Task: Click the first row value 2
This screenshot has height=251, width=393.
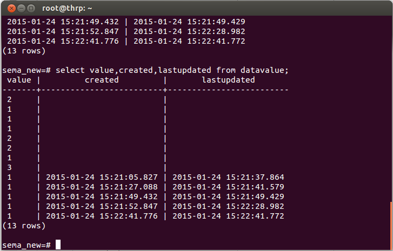Action: tap(9, 99)
